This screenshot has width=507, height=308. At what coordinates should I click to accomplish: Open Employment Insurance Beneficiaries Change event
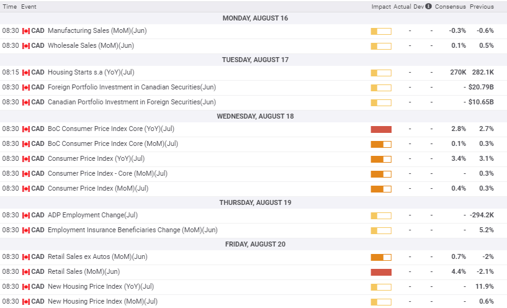(x=132, y=230)
